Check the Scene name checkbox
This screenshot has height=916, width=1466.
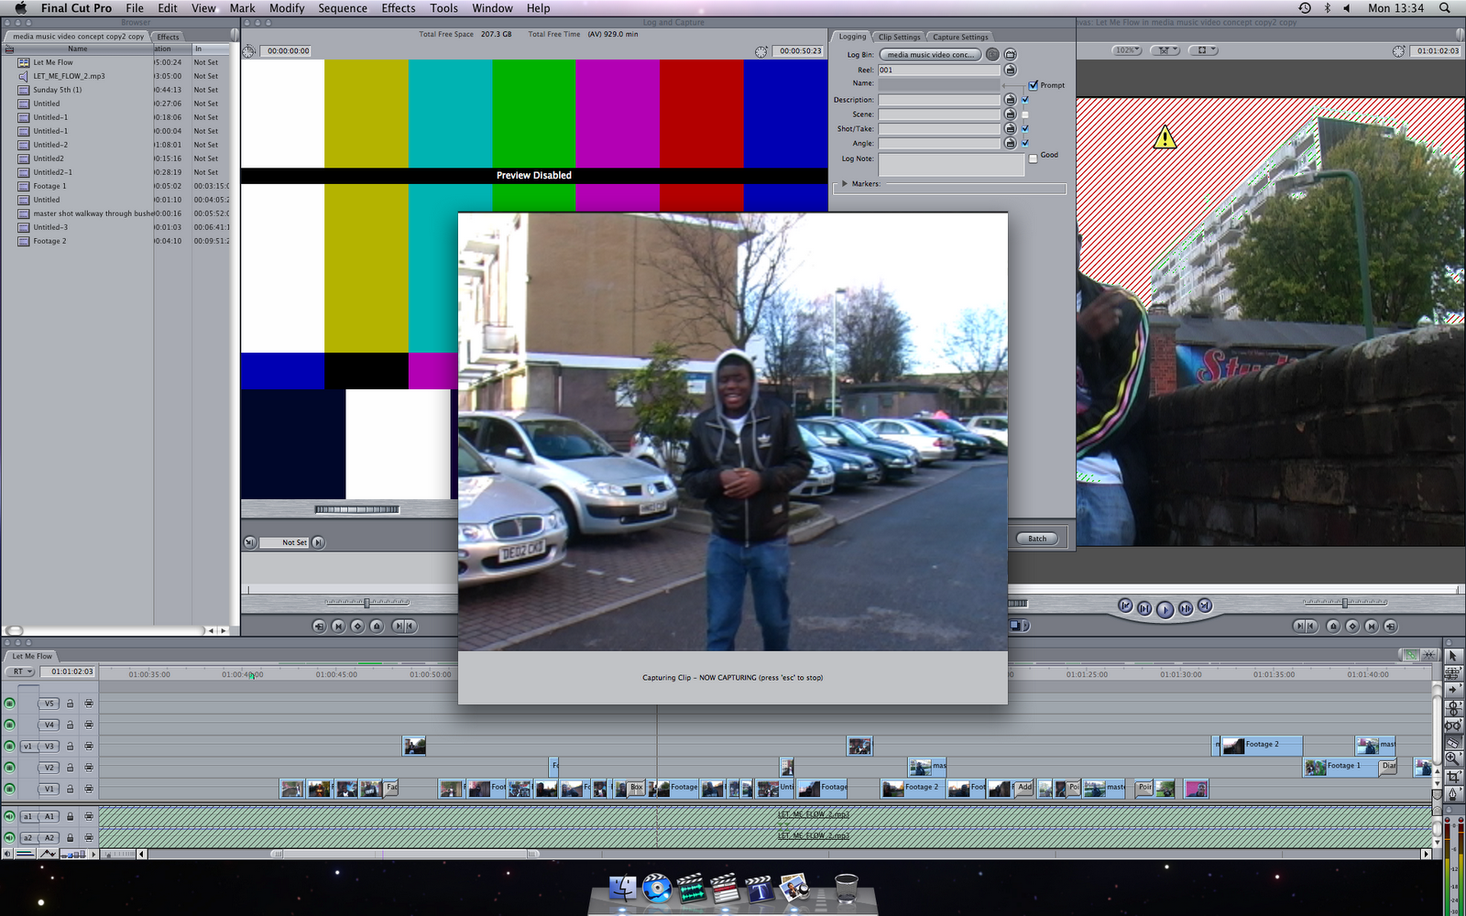tap(1025, 114)
